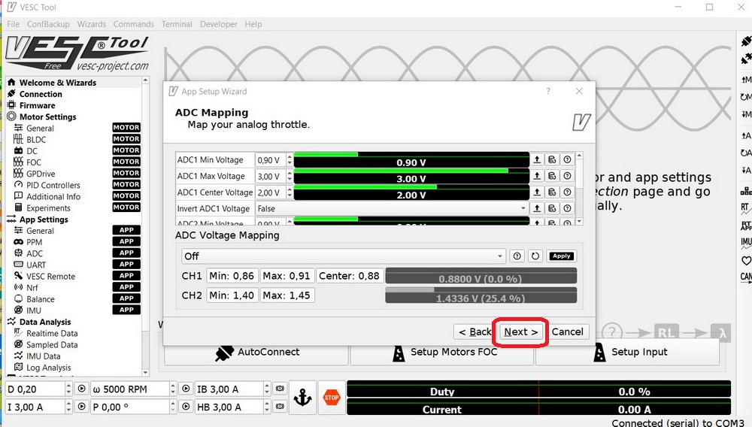Open the Terminal menu
The width and height of the screenshot is (752, 427).
(177, 24)
